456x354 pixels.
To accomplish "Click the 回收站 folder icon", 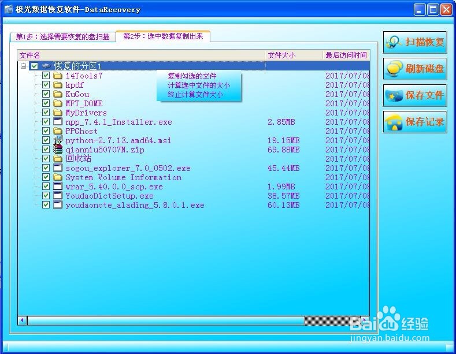I will click(x=58, y=159).
